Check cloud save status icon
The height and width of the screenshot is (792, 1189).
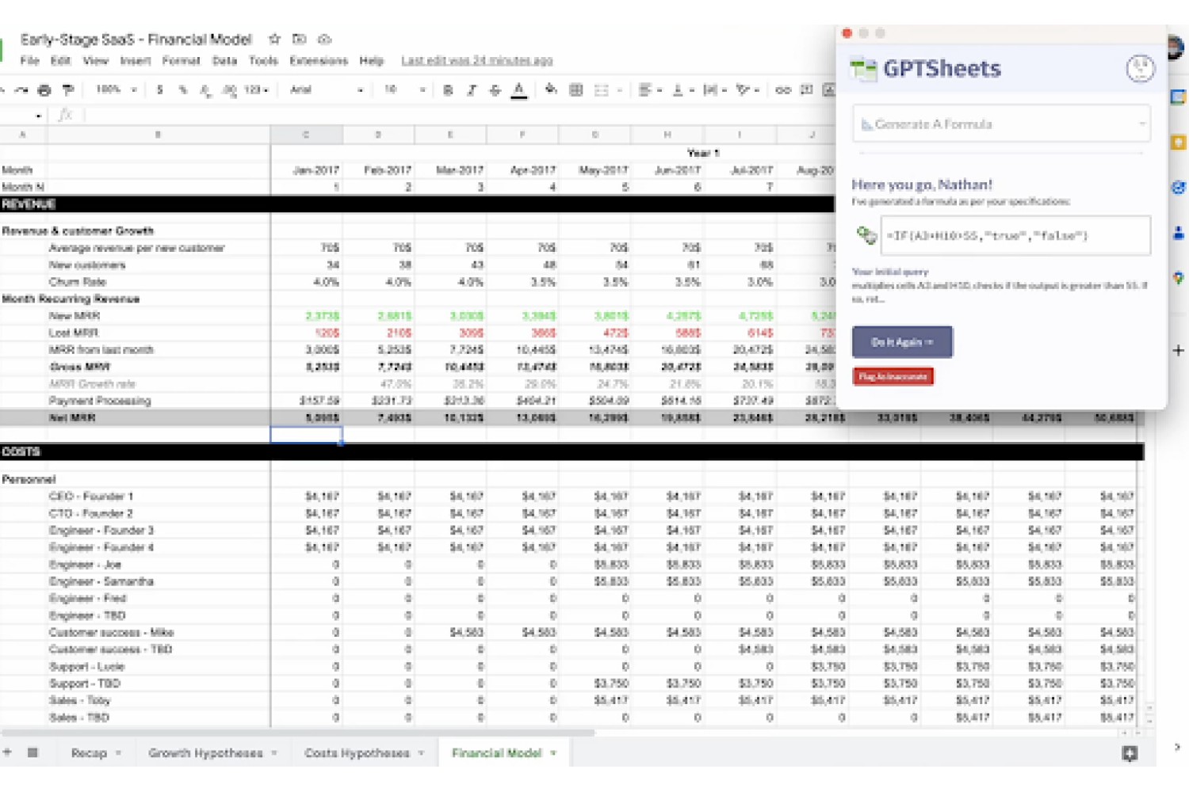(x=324, y=39)
